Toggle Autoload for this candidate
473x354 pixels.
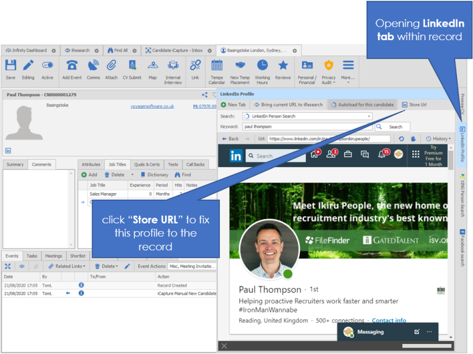point(362,105)
